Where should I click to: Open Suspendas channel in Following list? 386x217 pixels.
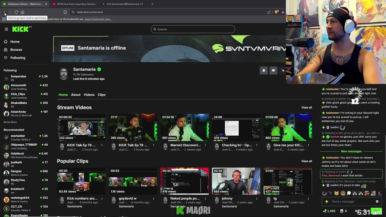tap(26, 78)
